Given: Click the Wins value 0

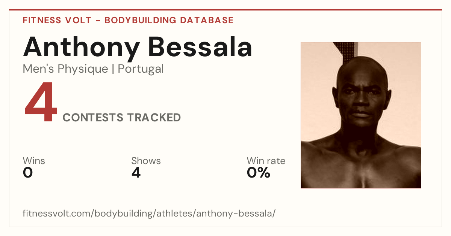Looking at the screenshot, I should pyautogui.click(x=28, y=173).
